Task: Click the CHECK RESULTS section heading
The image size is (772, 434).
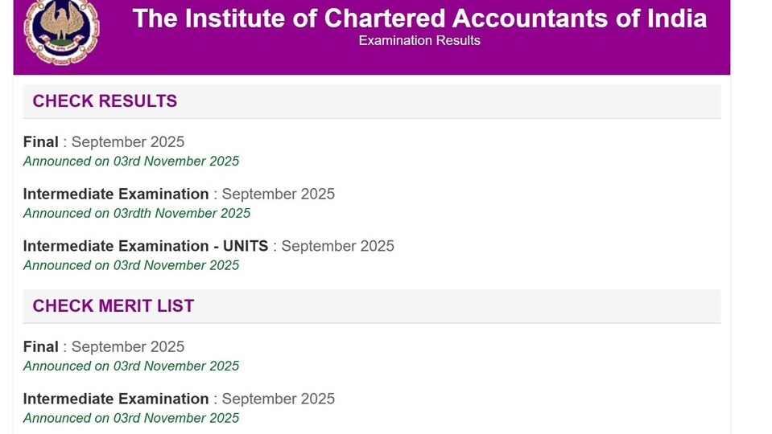Action: (x=105, y=100)
